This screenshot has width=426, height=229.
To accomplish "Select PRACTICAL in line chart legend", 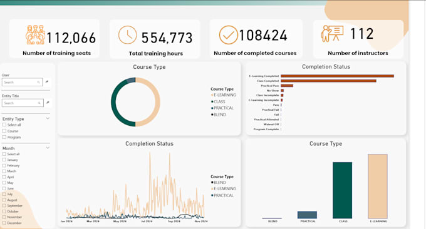I will 222,195.
